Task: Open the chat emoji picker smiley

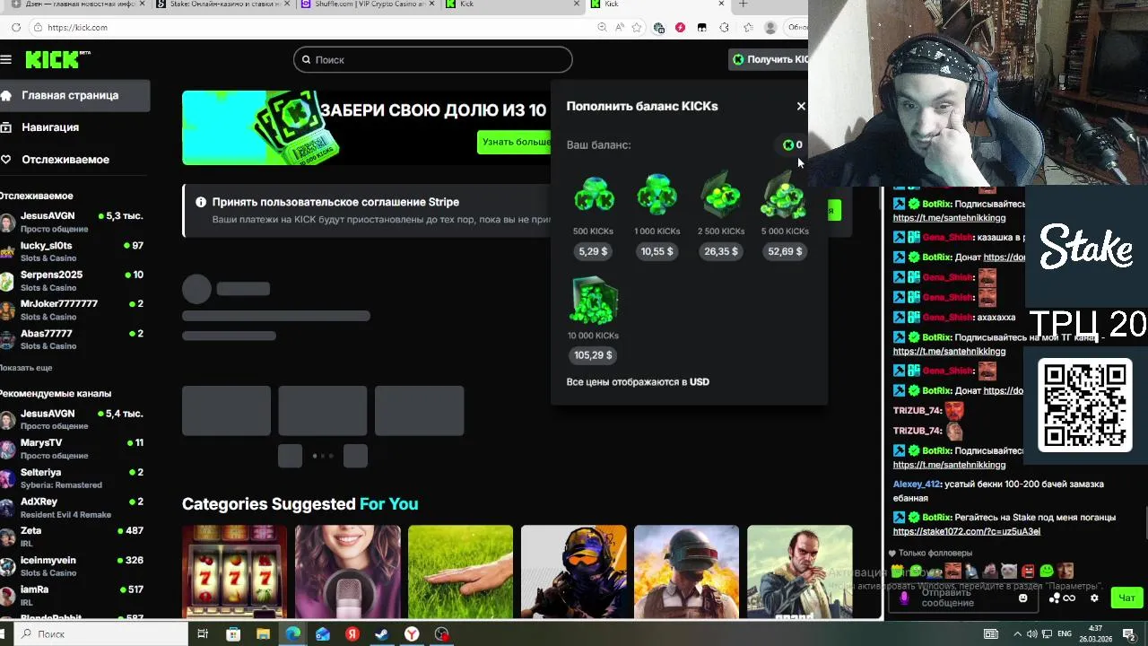Action: coord(1022,598)
